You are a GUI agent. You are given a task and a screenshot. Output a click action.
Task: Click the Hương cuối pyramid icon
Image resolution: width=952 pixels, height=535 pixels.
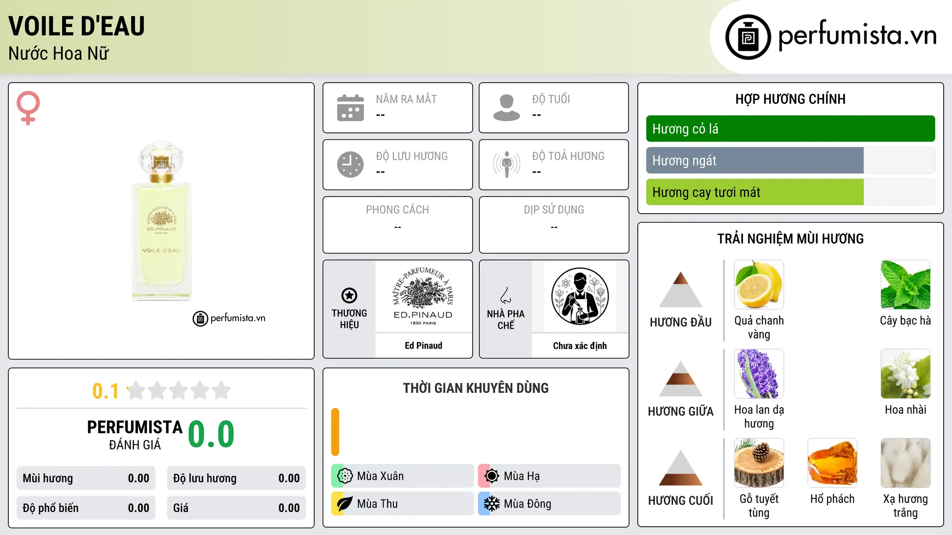[x=681, y=468]
